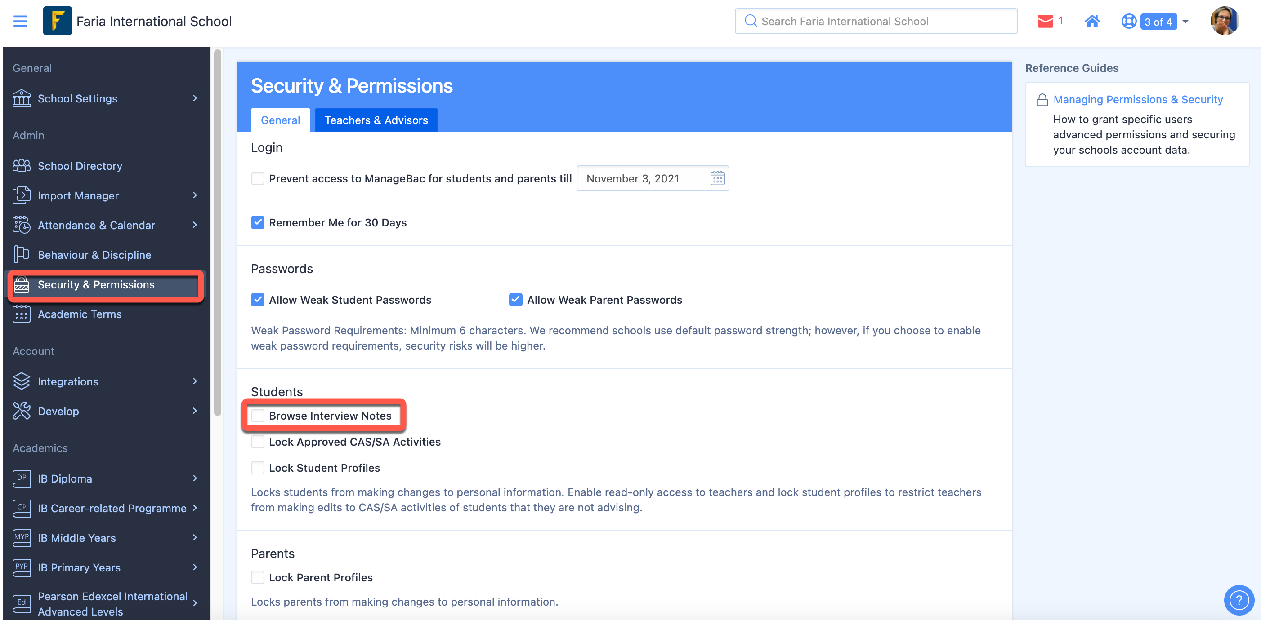Click the IB Primary Years PYP icon
Screen dimensions: 1261x620
pos(21,567)
